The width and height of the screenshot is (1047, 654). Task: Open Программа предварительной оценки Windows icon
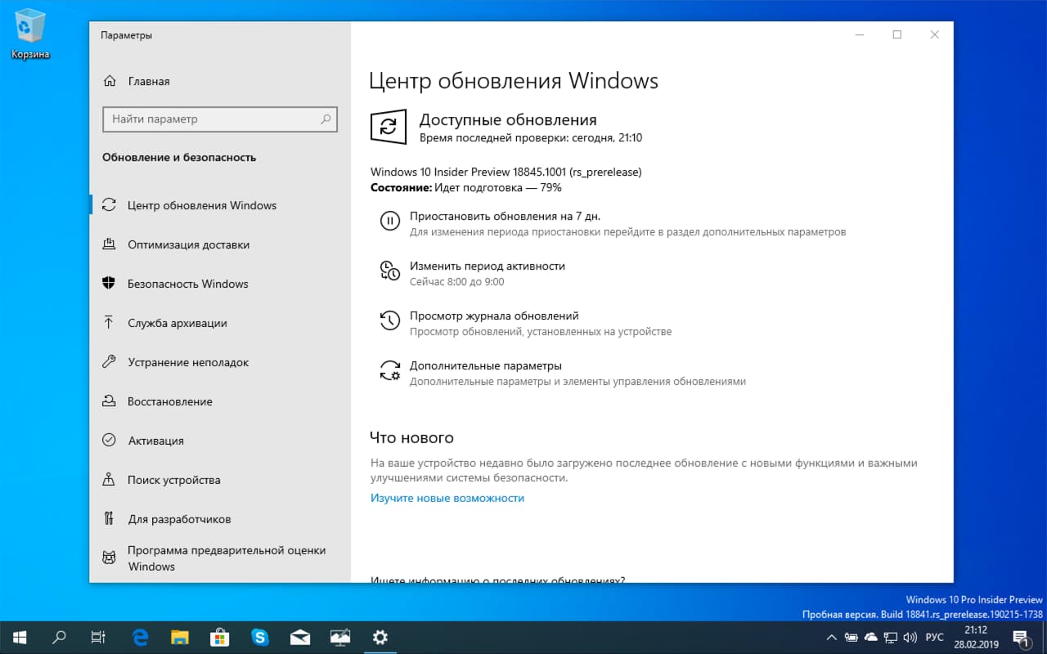[110, 557]
